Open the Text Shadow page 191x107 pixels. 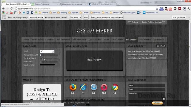tap(118, 40)
